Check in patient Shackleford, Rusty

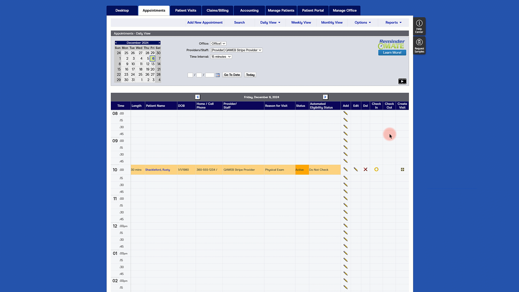tap(376, 170)
